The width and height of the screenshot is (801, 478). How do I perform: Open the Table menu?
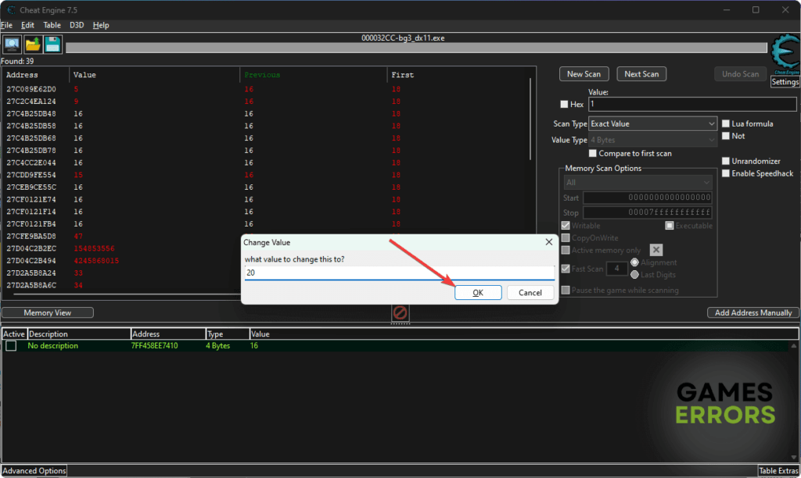click(x=52, y=25)
